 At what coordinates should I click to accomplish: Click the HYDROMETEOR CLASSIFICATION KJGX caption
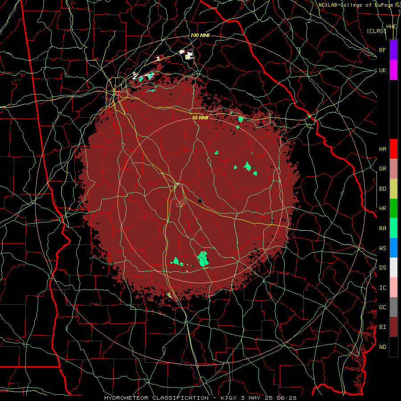(x=200, y=398)
